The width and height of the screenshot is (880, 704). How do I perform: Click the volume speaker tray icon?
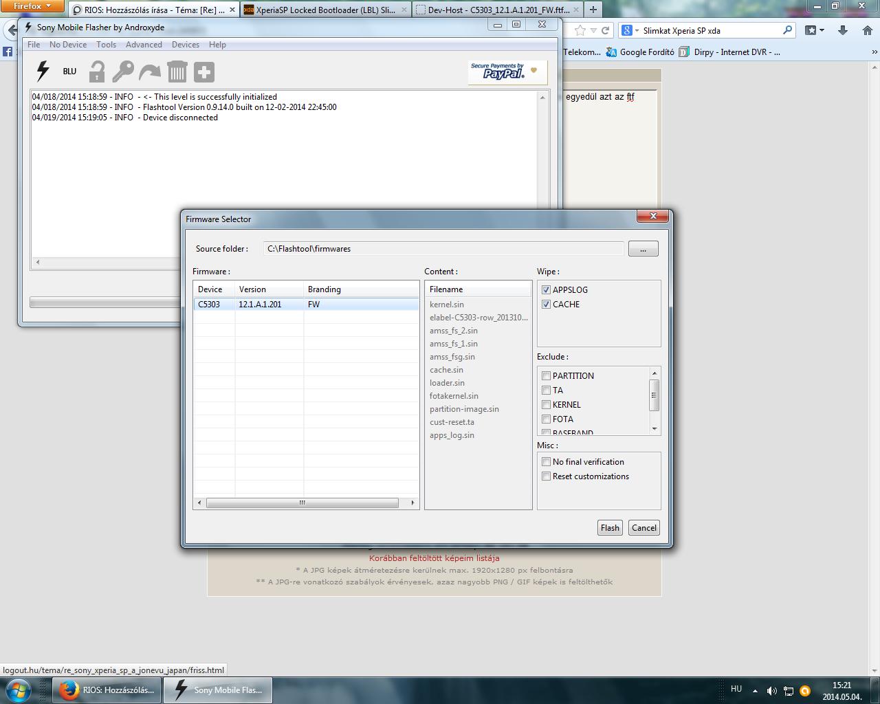[771, 690]
